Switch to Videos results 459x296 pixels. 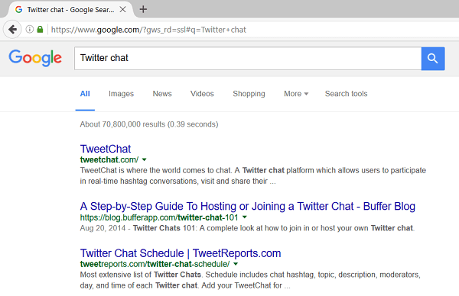click(202, 94)
